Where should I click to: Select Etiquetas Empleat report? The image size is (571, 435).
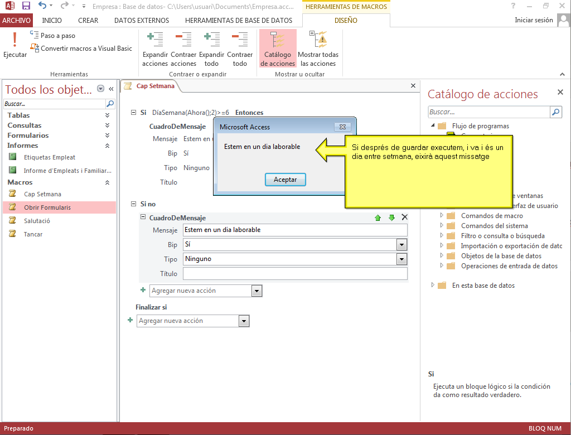(49, 157)
